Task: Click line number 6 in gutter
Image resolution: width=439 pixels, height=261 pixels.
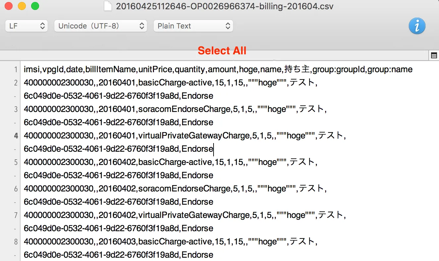Action: pos(16,189)
